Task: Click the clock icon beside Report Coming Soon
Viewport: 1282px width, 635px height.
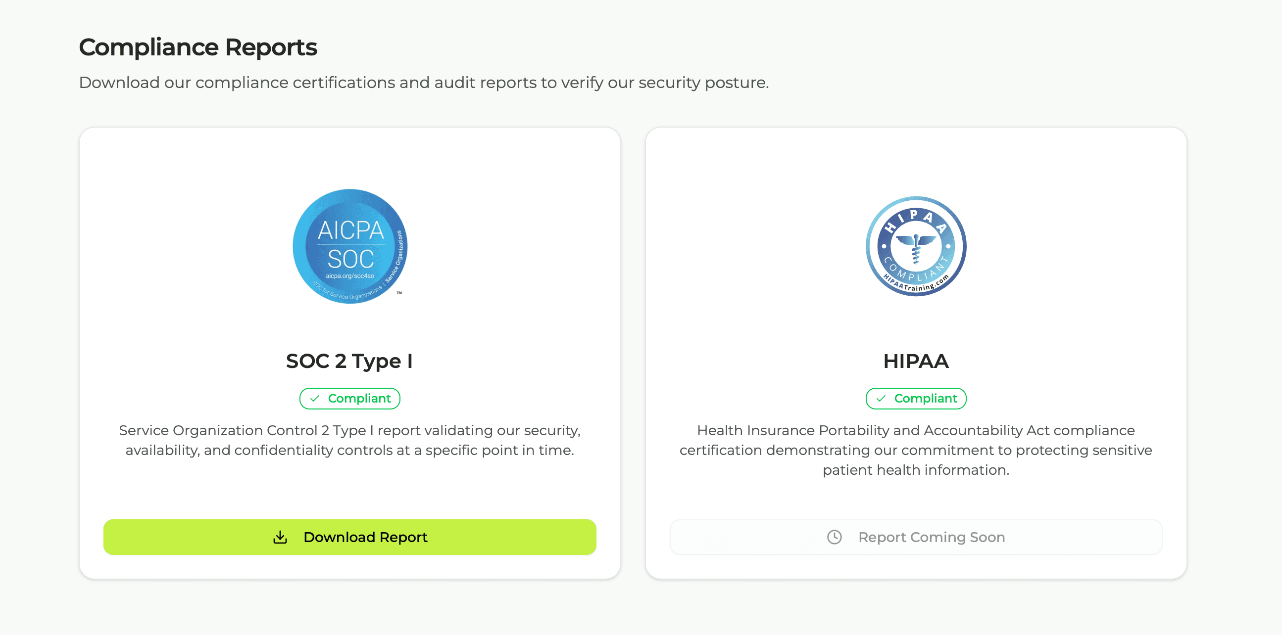Action: tap(834, 537)
